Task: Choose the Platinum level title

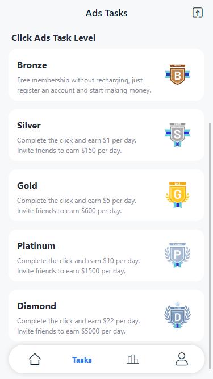Action: (36, 246)
